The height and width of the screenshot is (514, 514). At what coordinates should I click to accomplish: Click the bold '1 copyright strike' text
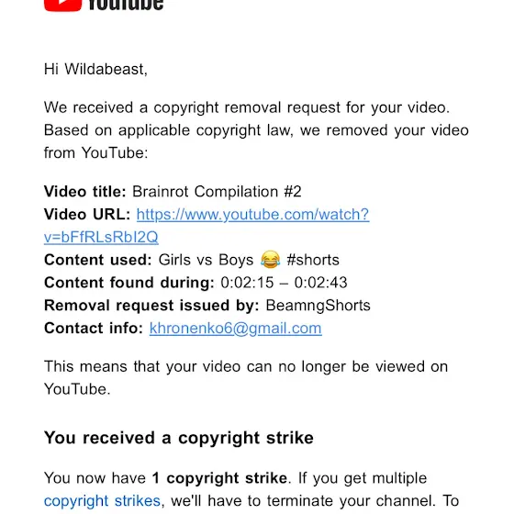(x=219, y=478)
